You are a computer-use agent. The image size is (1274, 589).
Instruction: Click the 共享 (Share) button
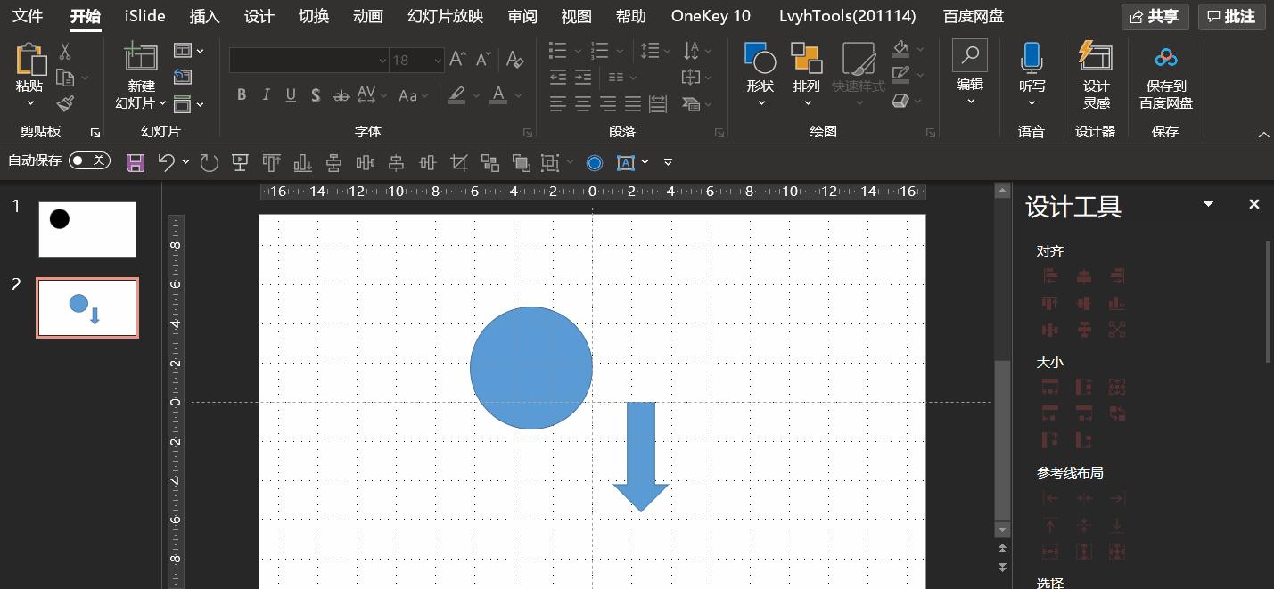pyautogui.click(x=1155, y=16)
